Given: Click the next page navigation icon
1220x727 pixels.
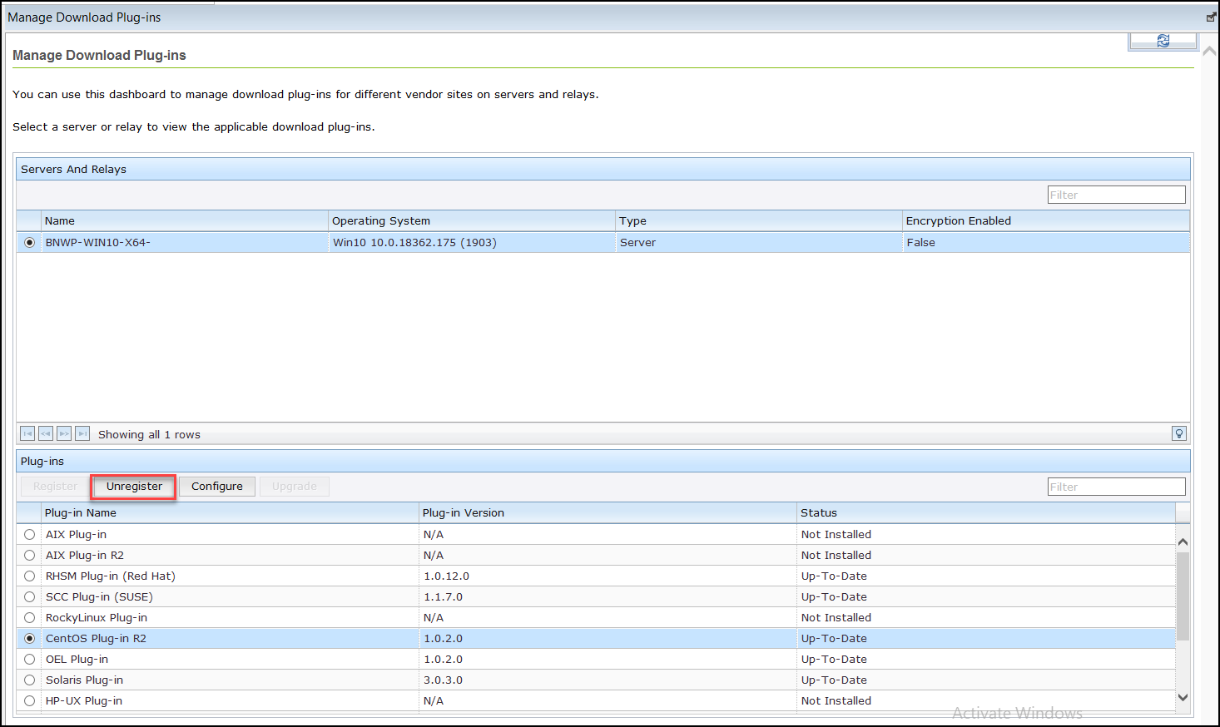Looking at the screenshot, I should pyautogui.click(x=63, y=433).
